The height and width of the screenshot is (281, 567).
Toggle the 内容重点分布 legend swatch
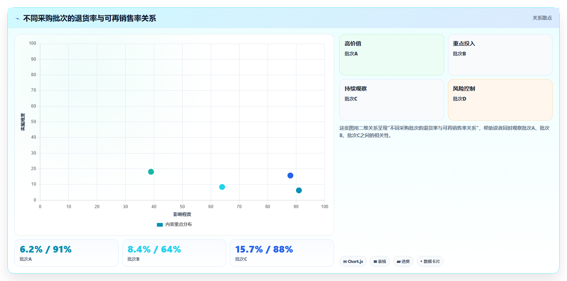[x=160, y=224]
